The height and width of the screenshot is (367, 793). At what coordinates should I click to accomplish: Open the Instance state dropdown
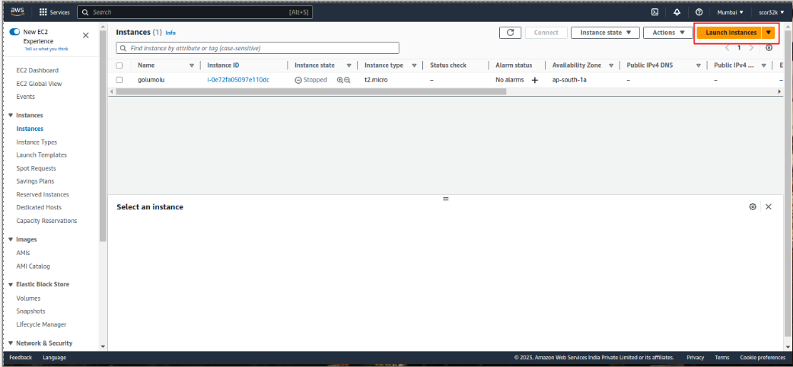[605, 33]
